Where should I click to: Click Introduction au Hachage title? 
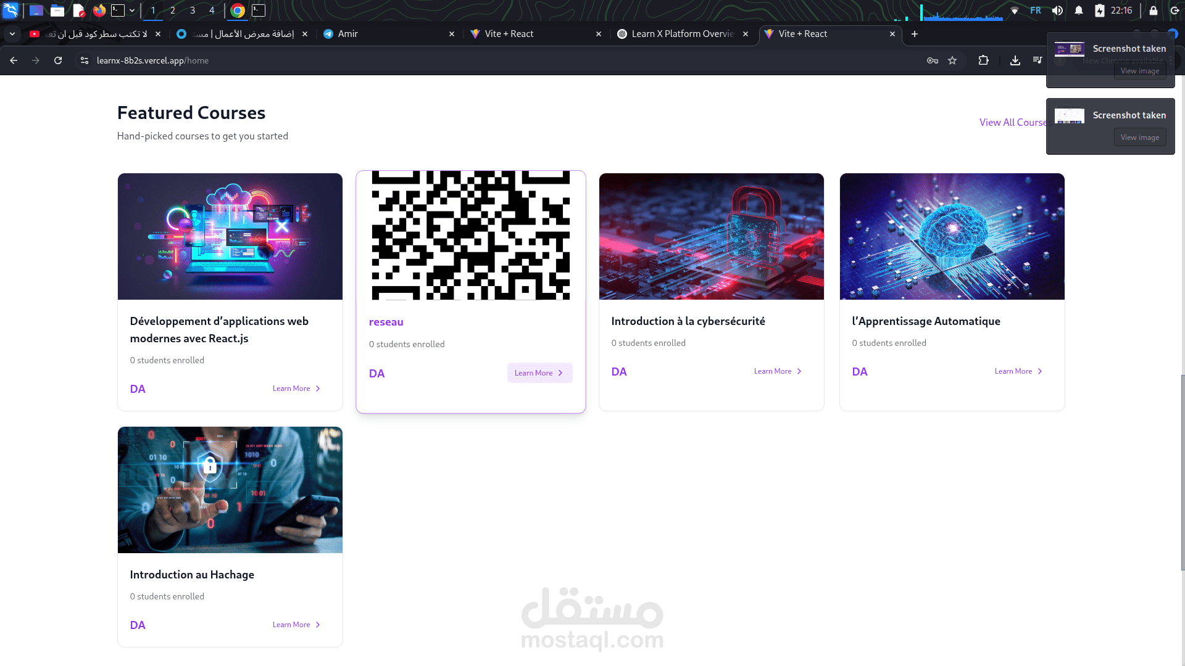pyautogui.click(x=192, y=575)
